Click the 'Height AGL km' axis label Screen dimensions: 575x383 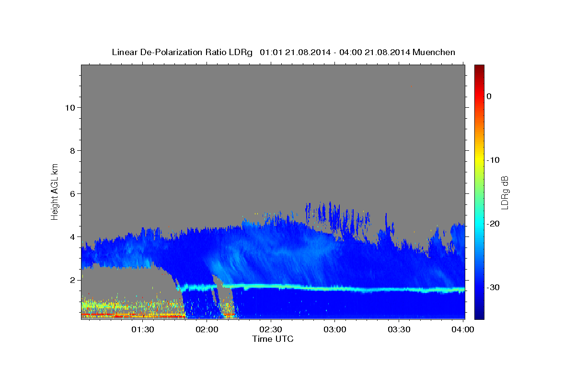click(x=55, y=191)
